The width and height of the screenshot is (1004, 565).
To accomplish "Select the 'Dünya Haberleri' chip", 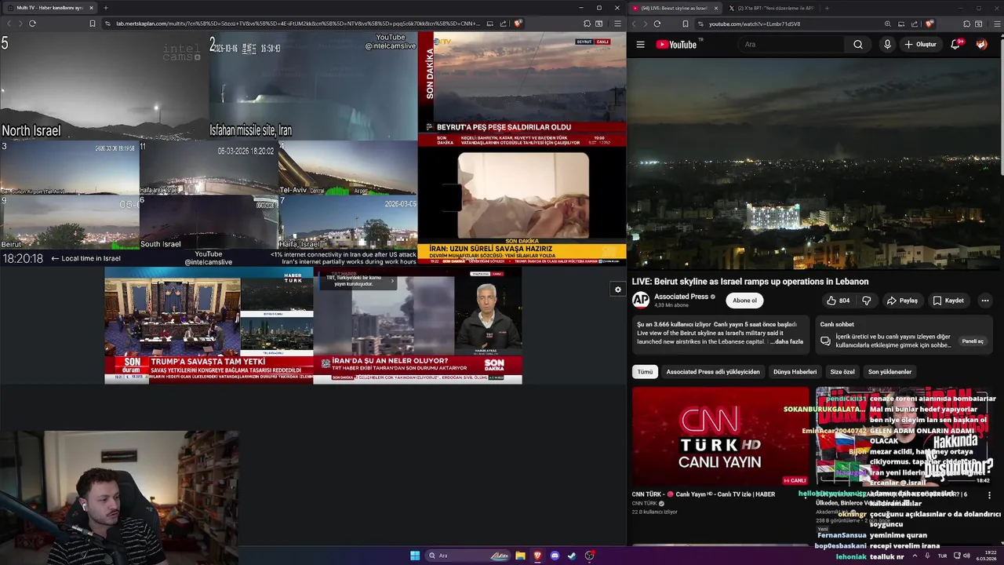I will click(795, 372).
